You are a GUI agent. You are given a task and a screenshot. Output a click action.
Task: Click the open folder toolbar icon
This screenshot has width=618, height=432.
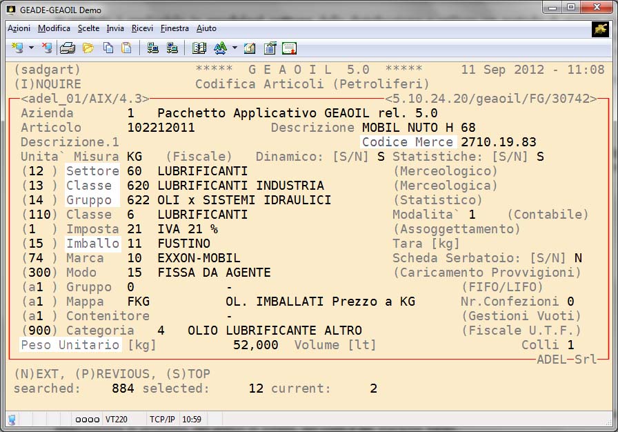tap(88, 48)
